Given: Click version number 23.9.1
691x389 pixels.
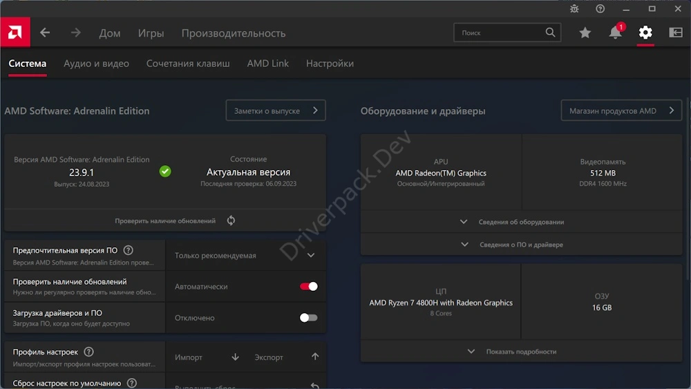Looking at the screenshot, I should click(82, 172).
